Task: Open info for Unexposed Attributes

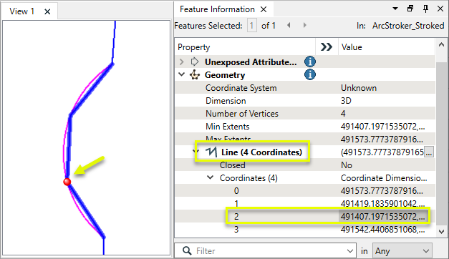Action: [x=310, y=62]
